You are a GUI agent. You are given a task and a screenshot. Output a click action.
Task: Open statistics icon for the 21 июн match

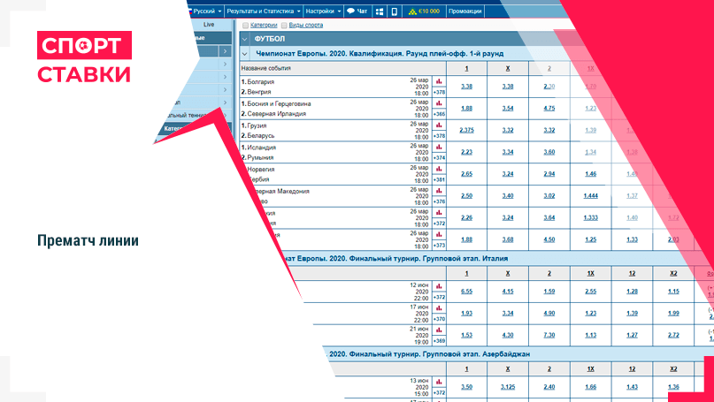[440, 330]
